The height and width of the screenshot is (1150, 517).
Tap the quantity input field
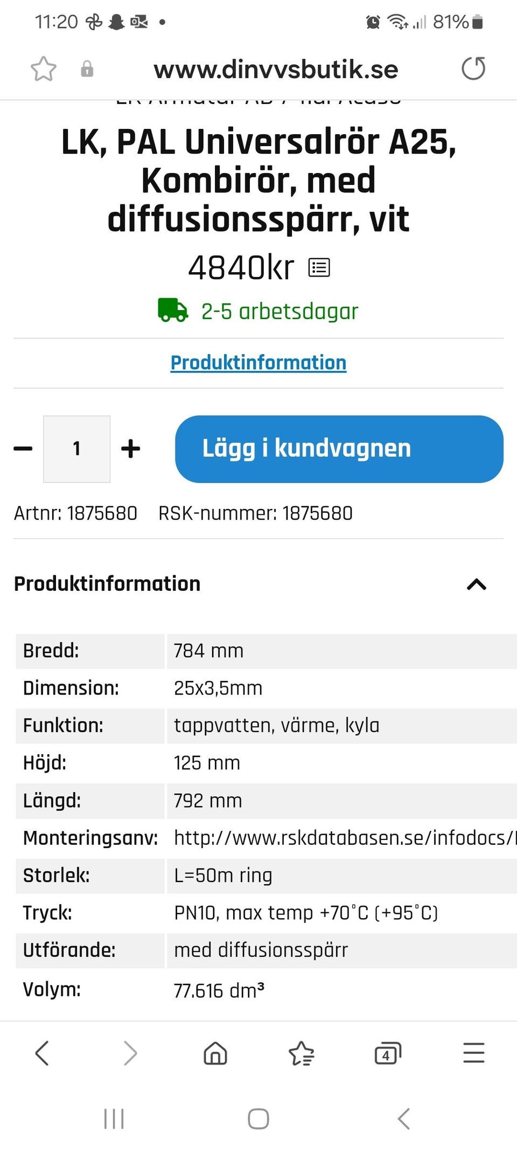[76, 449]
